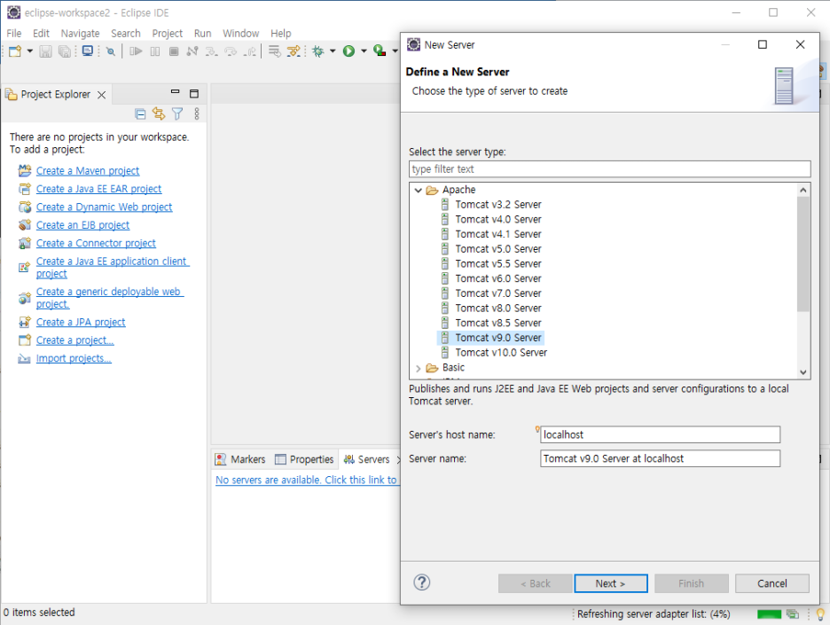
Task: Open the New Server help icon
Action: 422,582
